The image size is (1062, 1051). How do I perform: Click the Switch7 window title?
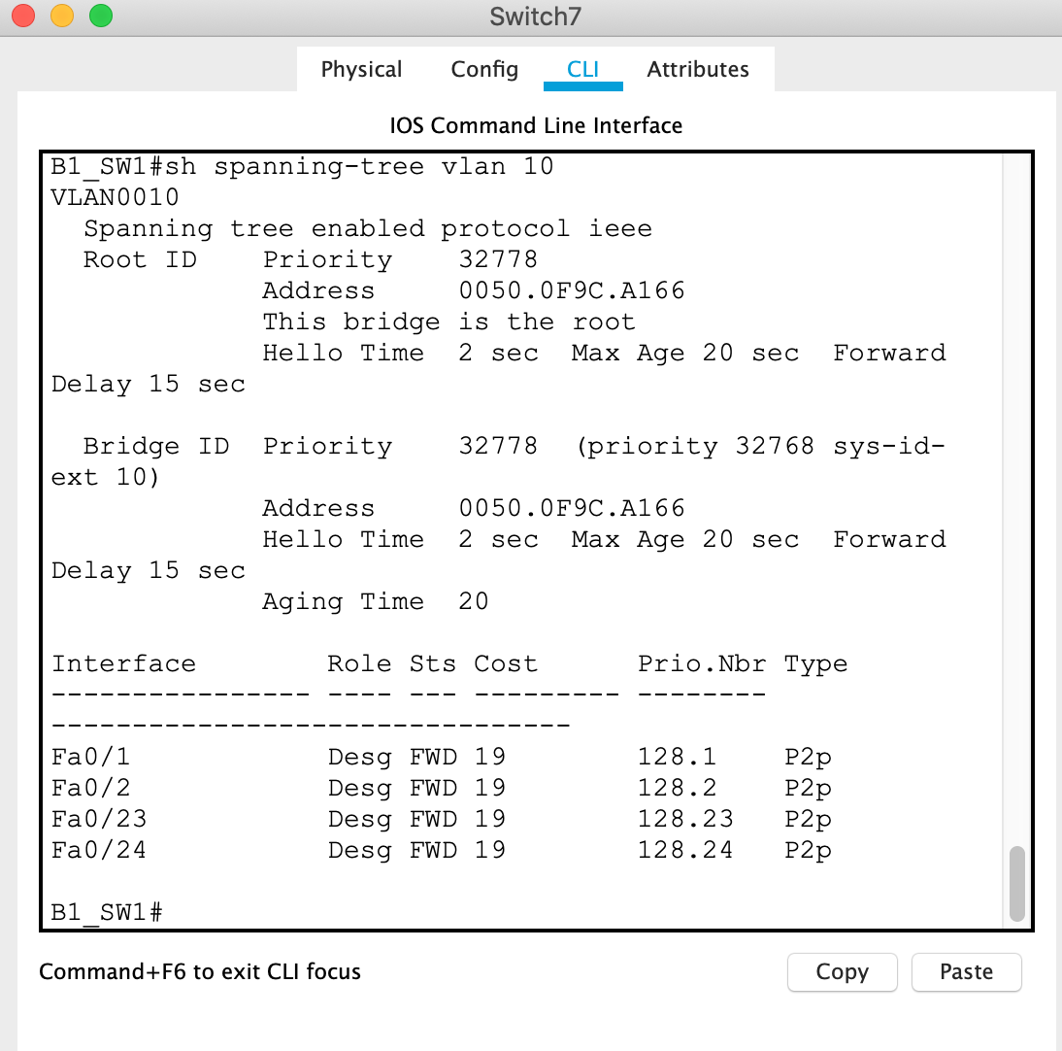(535, 17)
